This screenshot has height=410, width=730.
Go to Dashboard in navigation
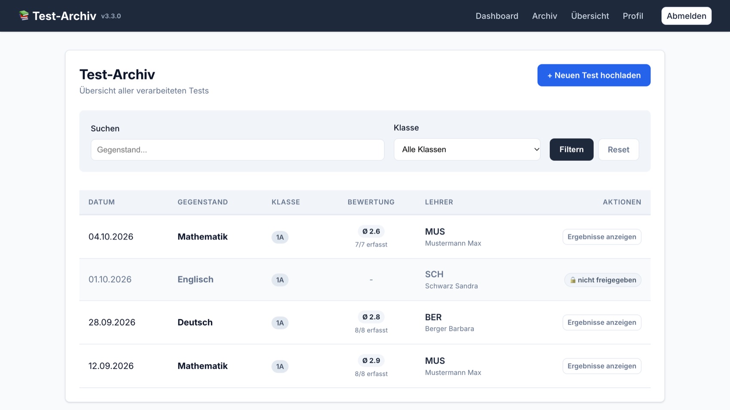[x=497, y=16]
